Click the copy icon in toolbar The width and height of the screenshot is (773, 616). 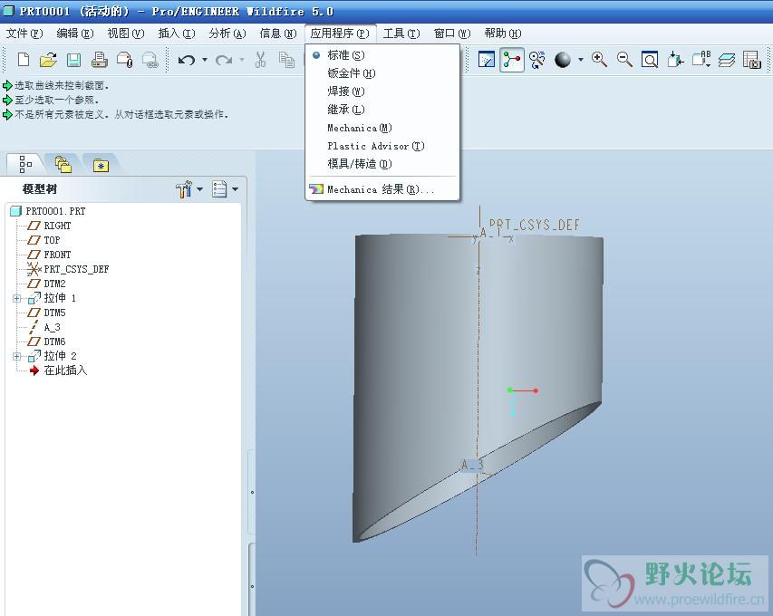point(286,60)
